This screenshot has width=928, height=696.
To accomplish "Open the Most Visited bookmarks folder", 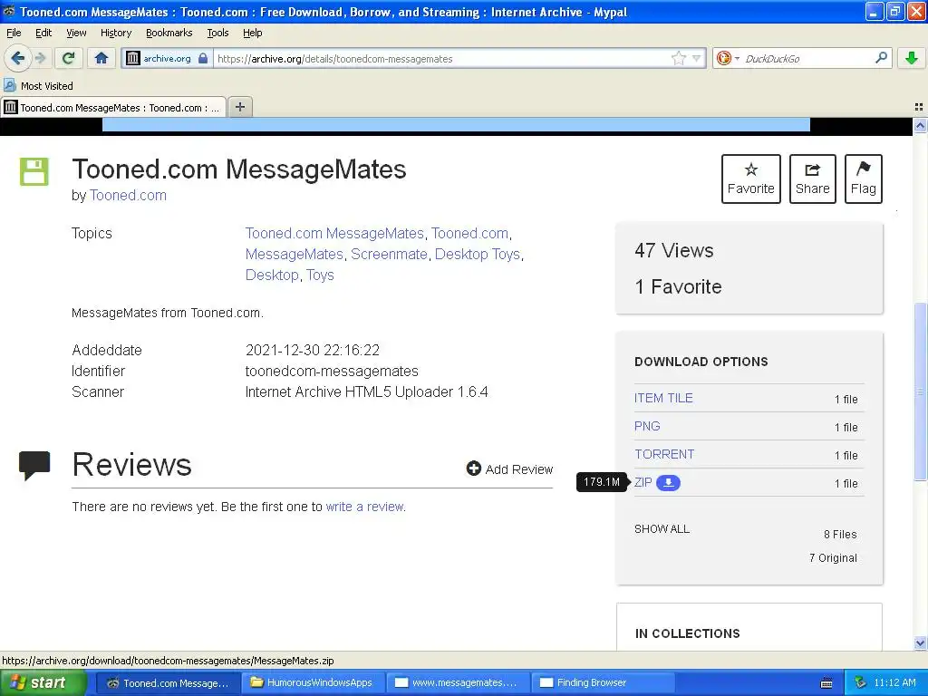I will click(39, 86).
